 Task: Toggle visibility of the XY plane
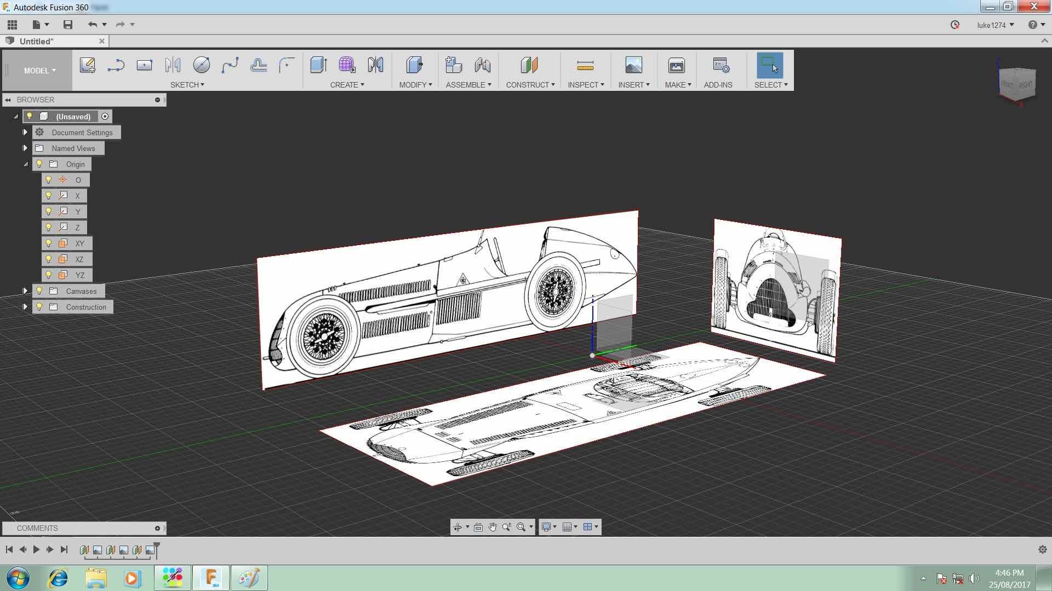point(49,244)
